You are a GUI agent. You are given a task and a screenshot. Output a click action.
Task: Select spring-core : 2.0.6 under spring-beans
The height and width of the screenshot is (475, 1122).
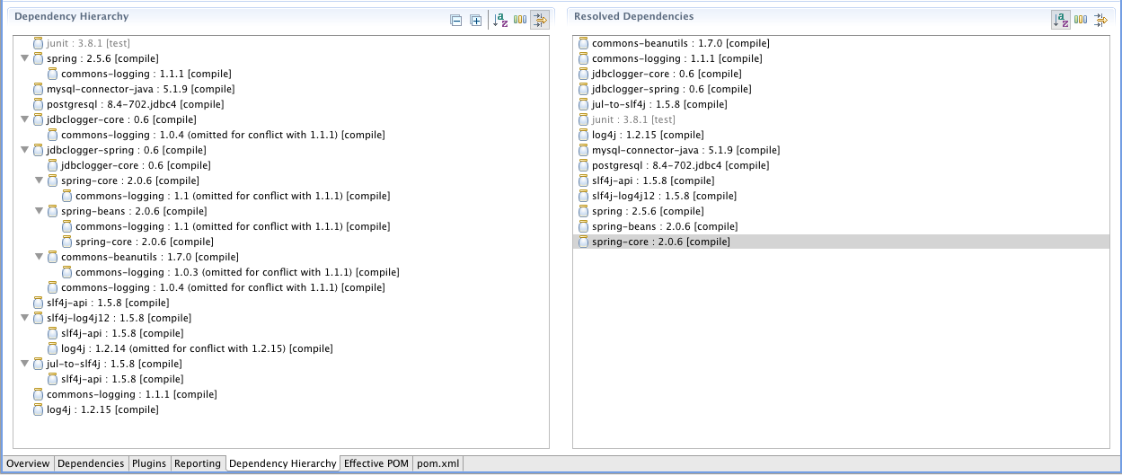tap(145, 242)
